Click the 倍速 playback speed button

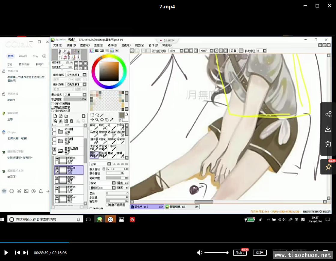tap(259, 253)
